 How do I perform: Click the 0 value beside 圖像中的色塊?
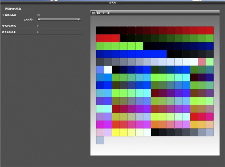[38, 32]
